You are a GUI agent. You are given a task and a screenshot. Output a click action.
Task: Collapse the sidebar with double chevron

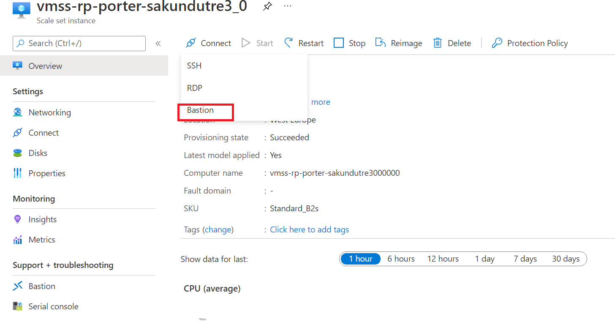coord(158,43)
